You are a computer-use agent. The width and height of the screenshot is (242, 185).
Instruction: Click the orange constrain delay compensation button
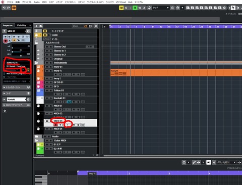coord(14,8)
